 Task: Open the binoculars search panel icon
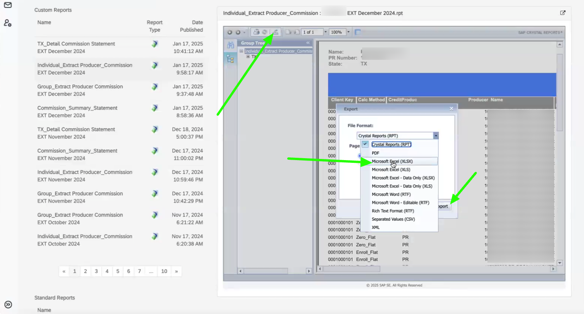(x=230, y=45)
